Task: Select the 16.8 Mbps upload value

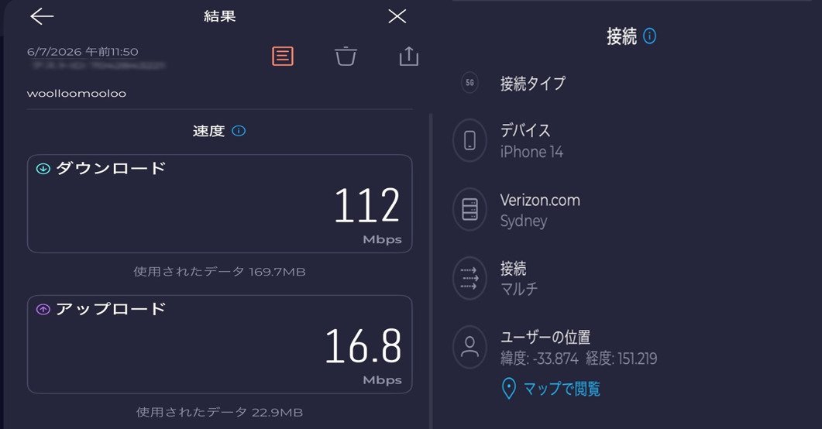Action: [363, 346]
